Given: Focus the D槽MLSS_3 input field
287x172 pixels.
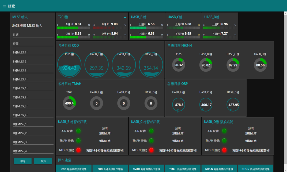Looking at the screenshot, I should [x=33, y=142].
